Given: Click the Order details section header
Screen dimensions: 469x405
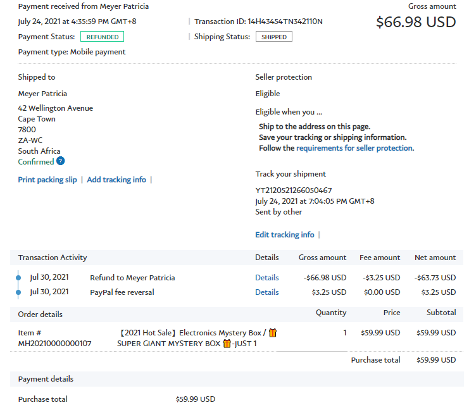Looking at the screenshot, I should pos(41,315).
